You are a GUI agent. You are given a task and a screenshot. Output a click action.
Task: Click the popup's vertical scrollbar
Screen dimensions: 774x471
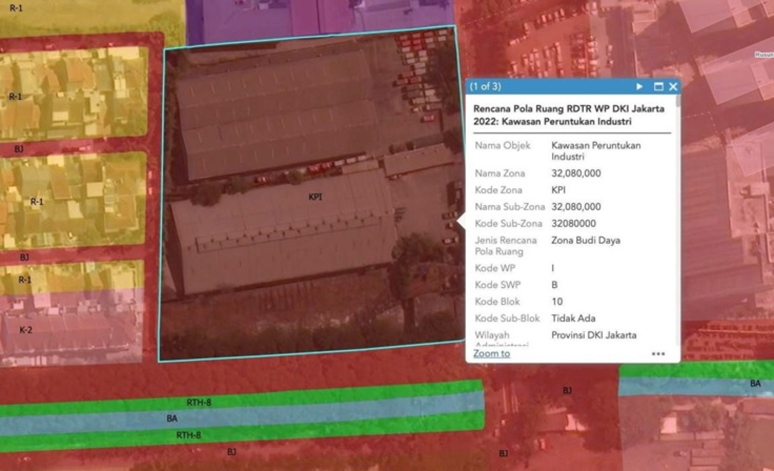pos(677,102)
